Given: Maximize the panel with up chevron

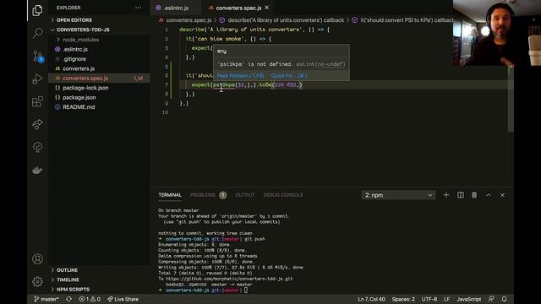Looking at the screenshot, I should (489, 195).
